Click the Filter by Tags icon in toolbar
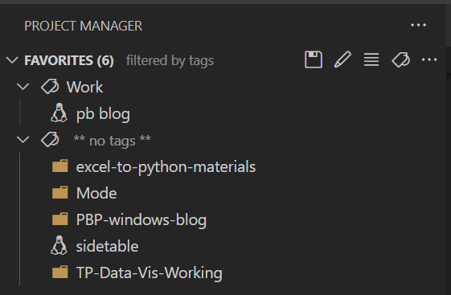 coord(400,59)
